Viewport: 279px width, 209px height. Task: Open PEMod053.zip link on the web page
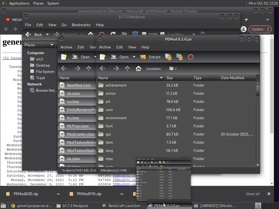pos(124,180)
